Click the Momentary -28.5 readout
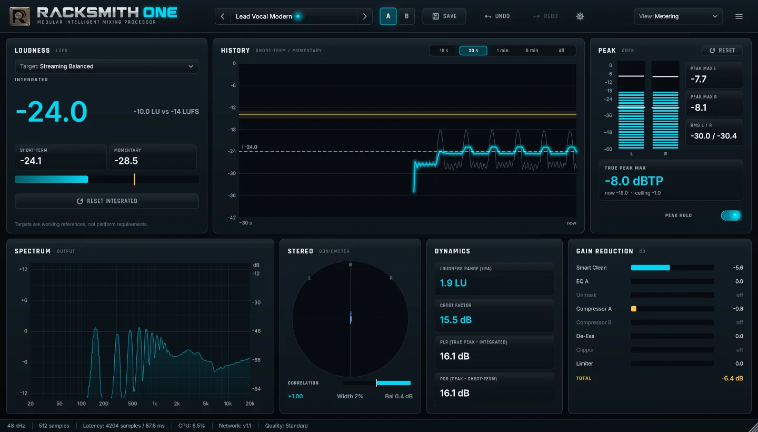 coord(153,157)
